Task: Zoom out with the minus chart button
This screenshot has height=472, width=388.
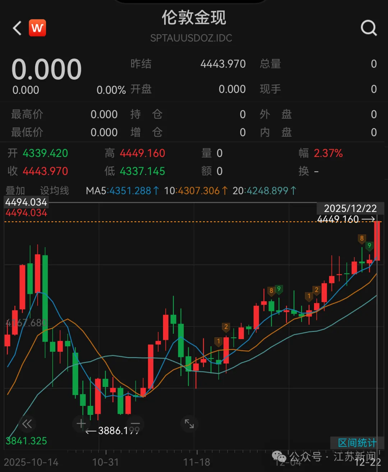Action: click(x=135, y=424)
